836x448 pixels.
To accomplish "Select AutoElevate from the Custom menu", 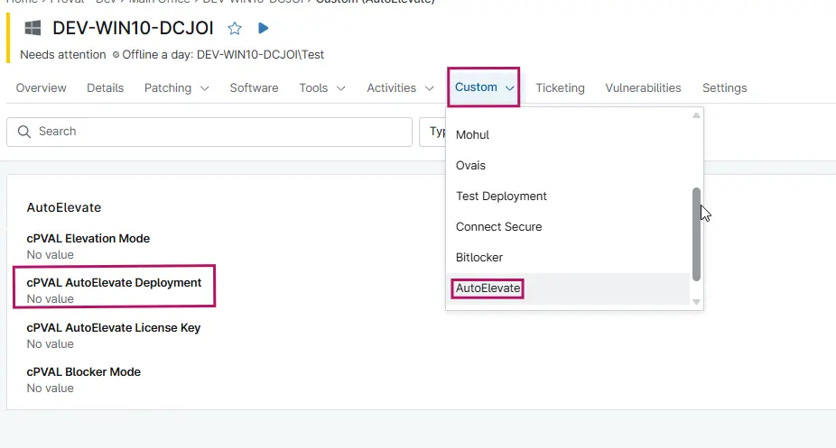I will [x=488, y=288].
